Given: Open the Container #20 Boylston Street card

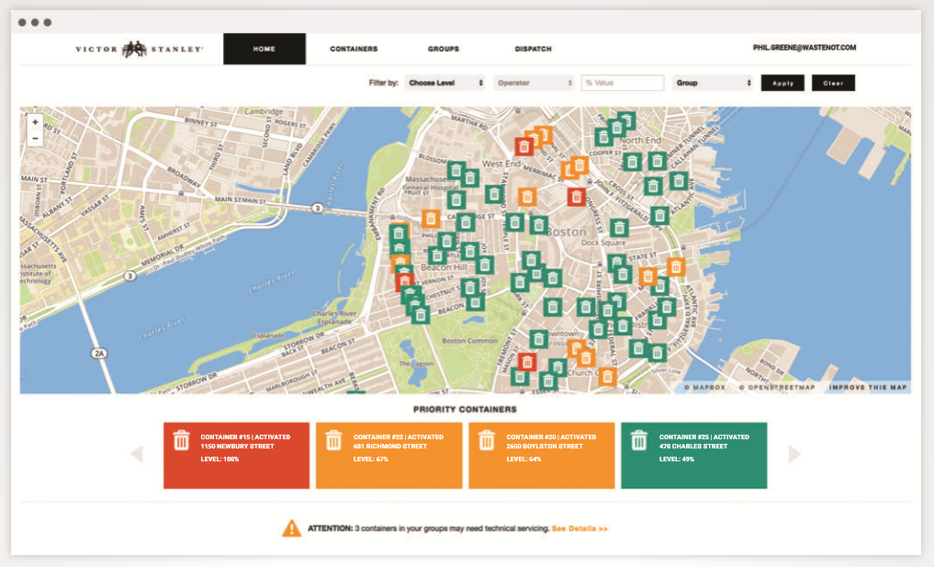Looking at the screenshot, I should [542, 456].
